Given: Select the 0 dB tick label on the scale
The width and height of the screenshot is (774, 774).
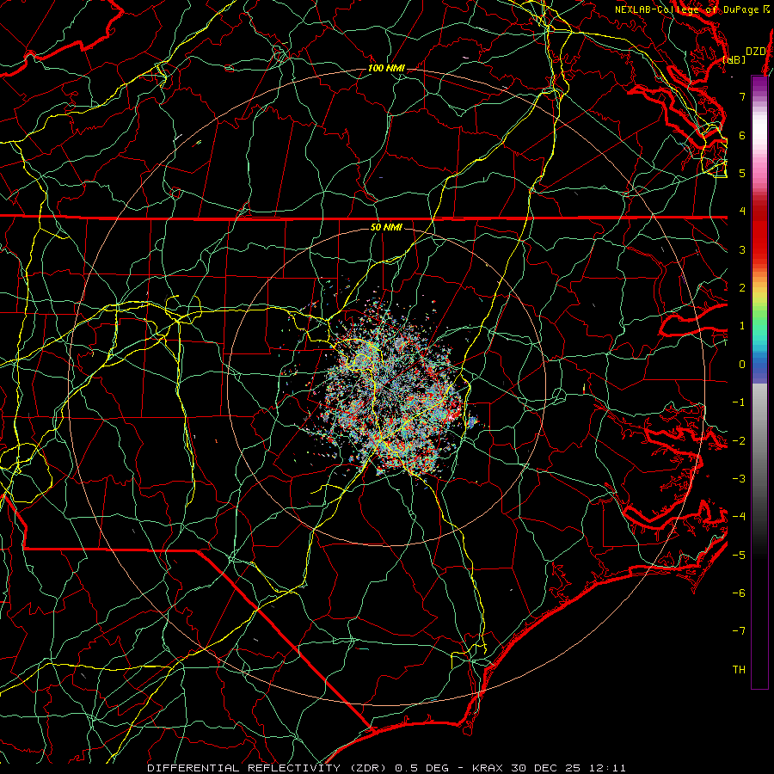Looking at the screenshot, I should (742, 365).
